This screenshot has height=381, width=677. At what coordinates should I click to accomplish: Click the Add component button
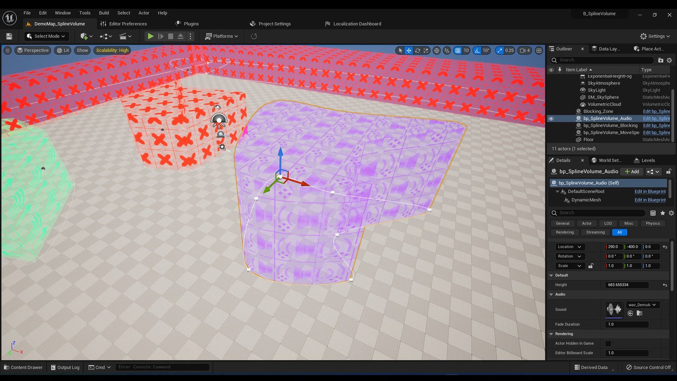pos(632,171)
